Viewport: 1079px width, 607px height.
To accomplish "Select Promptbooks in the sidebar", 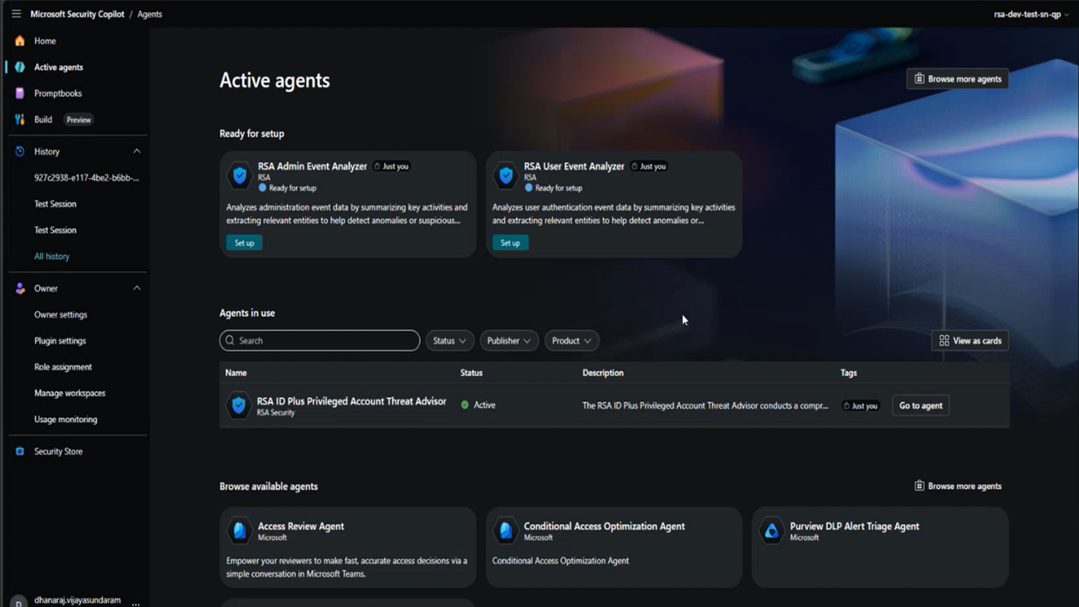I will pos(58,94).
